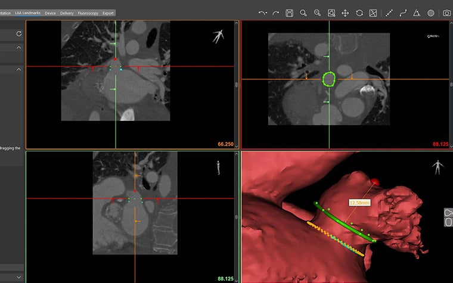453x283 pixels.
Task: Click the body orientation figure in 3D view
Action: pos(438,167)
